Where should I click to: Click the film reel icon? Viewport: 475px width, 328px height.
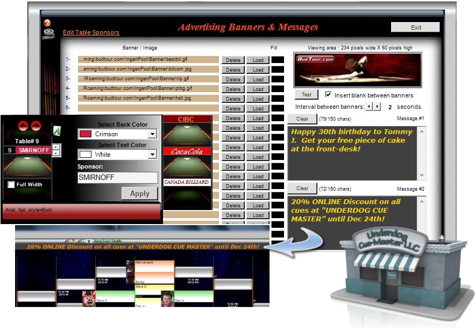tap(48, 33)
